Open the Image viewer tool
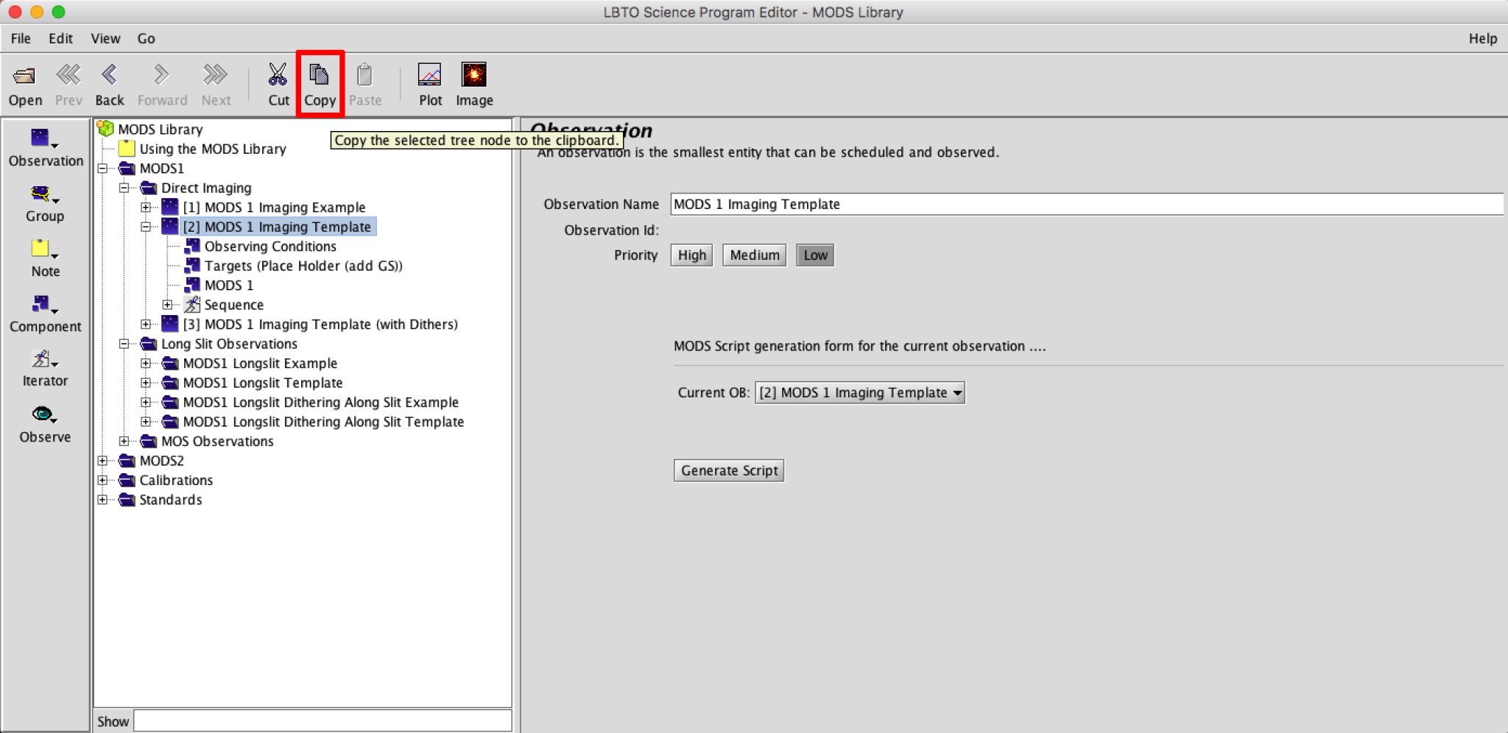This screenshot has height=733, width=1508. click(474, 85)
